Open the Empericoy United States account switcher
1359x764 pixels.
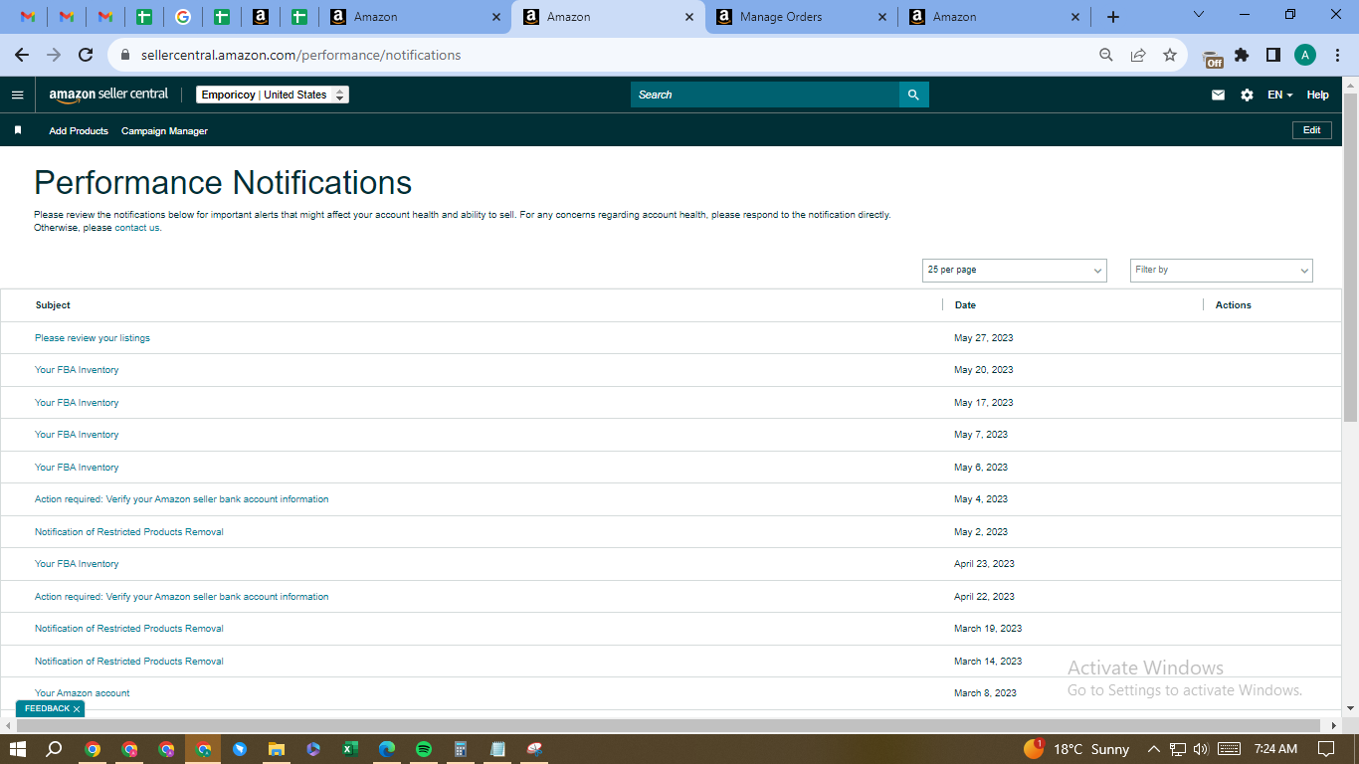[273, 95]
